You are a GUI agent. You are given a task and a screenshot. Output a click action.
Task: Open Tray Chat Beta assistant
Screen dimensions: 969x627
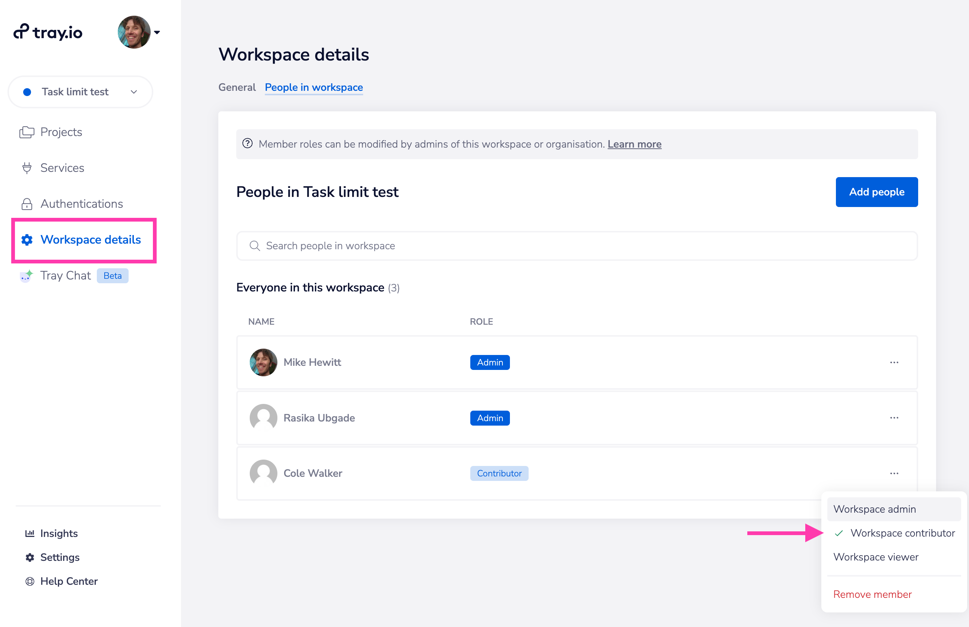65,276
